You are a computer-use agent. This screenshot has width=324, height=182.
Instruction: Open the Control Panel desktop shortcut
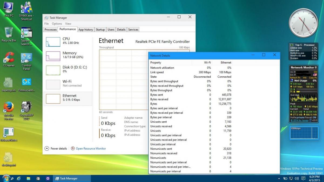[x=26, y=61]
